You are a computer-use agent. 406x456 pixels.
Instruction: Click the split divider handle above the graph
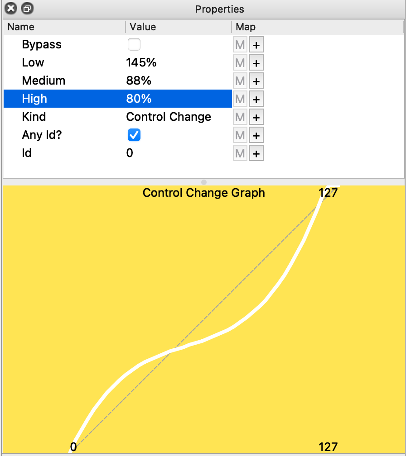pyautogui.click(x=203, y=182)
